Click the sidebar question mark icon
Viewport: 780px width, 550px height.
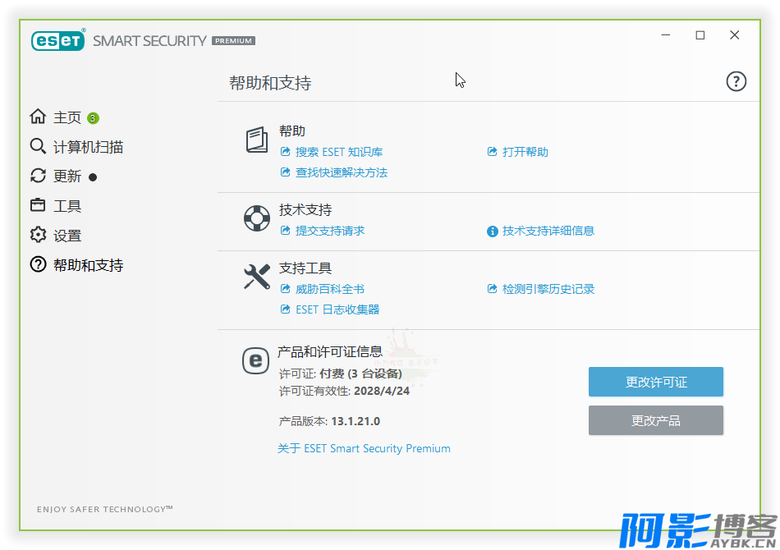(x=38, y=264)
